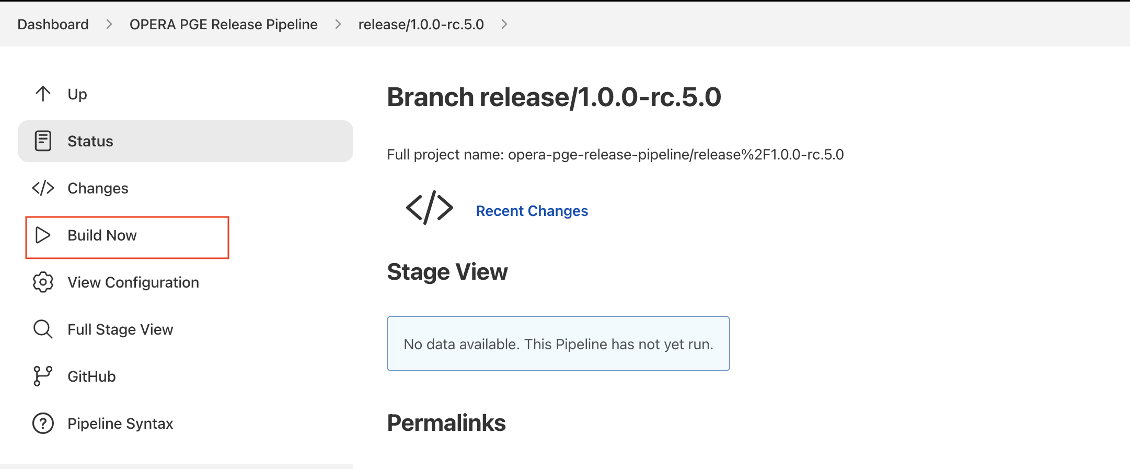Go up one level using Up label
The width and height of the screenshot is (1130, 469).
point(77,94)
